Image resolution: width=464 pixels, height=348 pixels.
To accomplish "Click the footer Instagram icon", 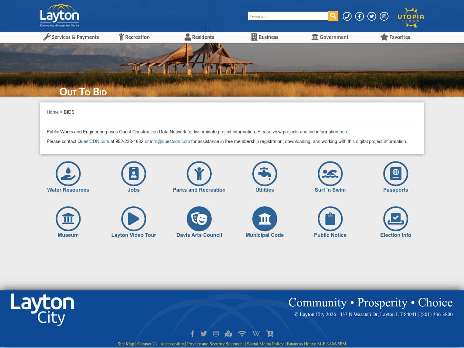I will pyautogui.click(x=216, y=334).
